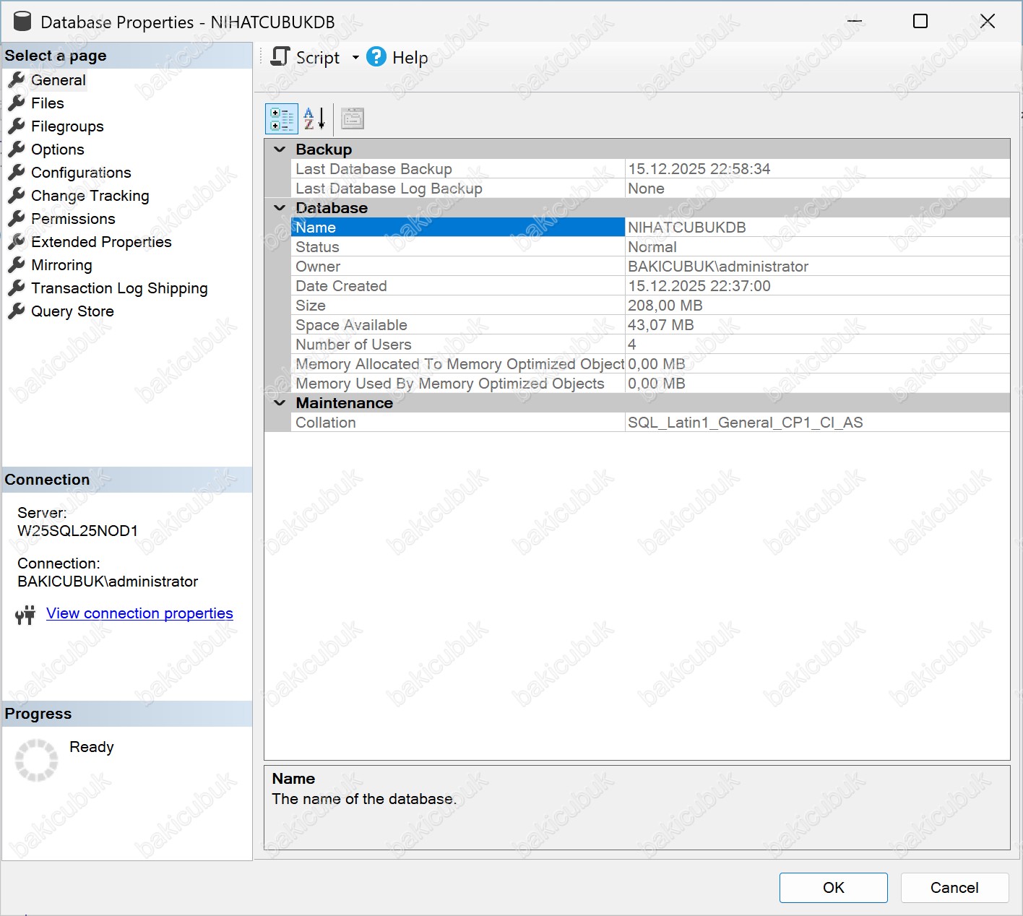Switch to the Filegroups page
Screen dimensions: 1023x916
coord(67,126)
